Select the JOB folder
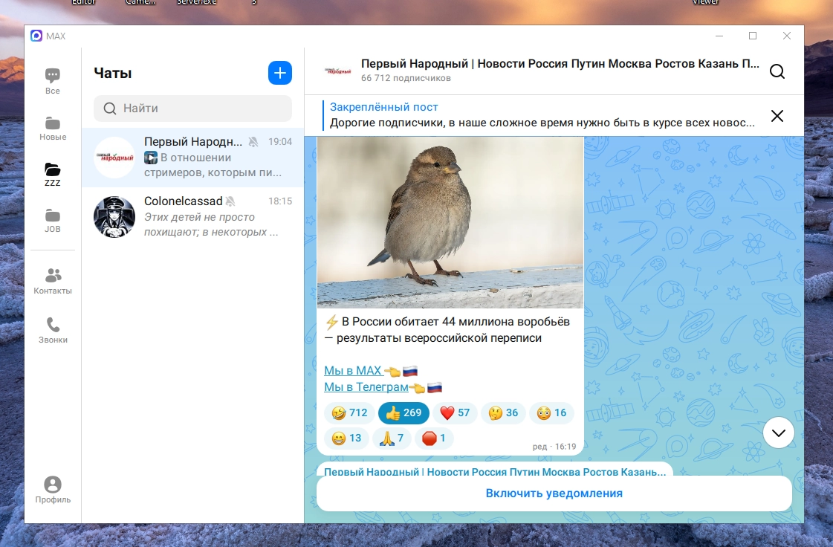Image resolution: width=833 pixels, height=547 pixels. (53, 221)
